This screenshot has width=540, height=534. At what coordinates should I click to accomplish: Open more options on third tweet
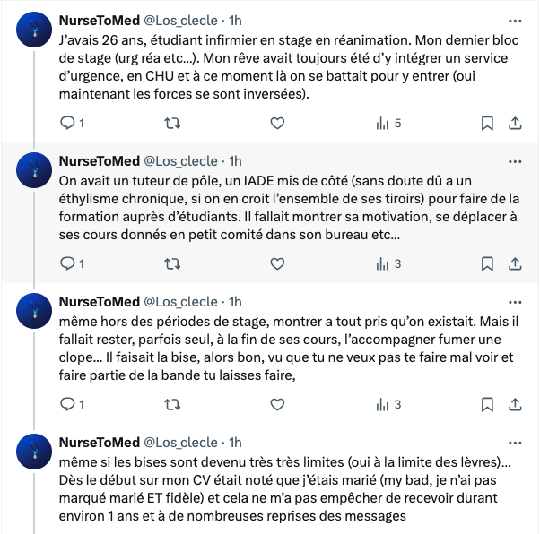click(x=515, y=302)
